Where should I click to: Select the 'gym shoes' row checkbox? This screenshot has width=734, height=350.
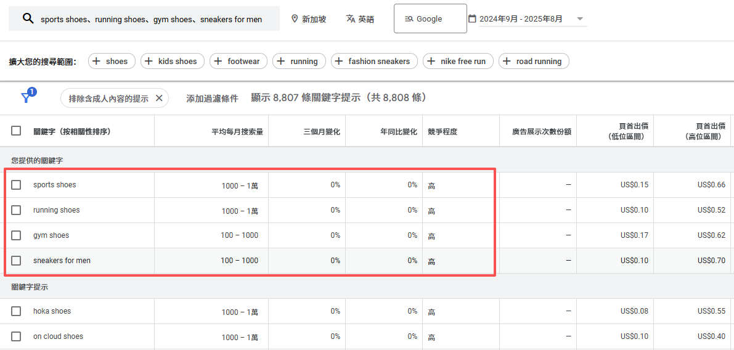tap(16, 235)
